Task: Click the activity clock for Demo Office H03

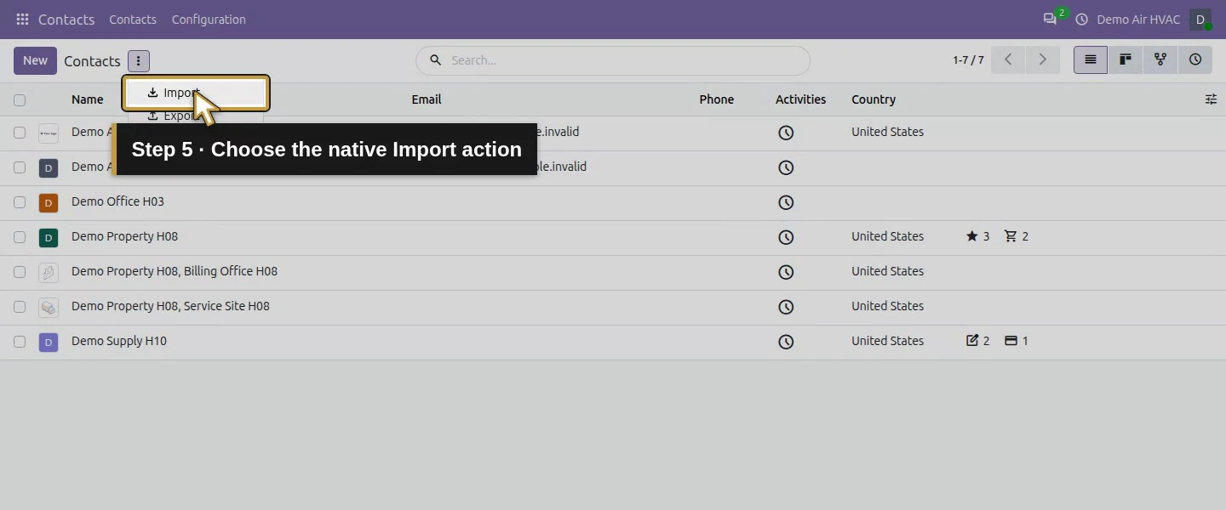Action: [786, 202]
